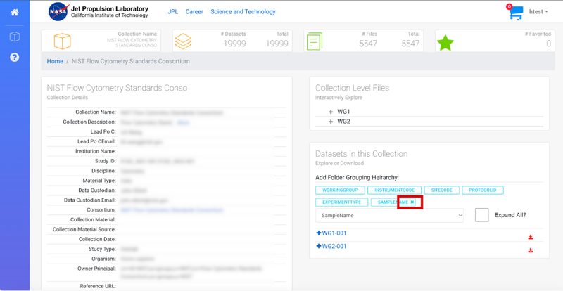Click the Collection Level Files heading

(353, 88)
